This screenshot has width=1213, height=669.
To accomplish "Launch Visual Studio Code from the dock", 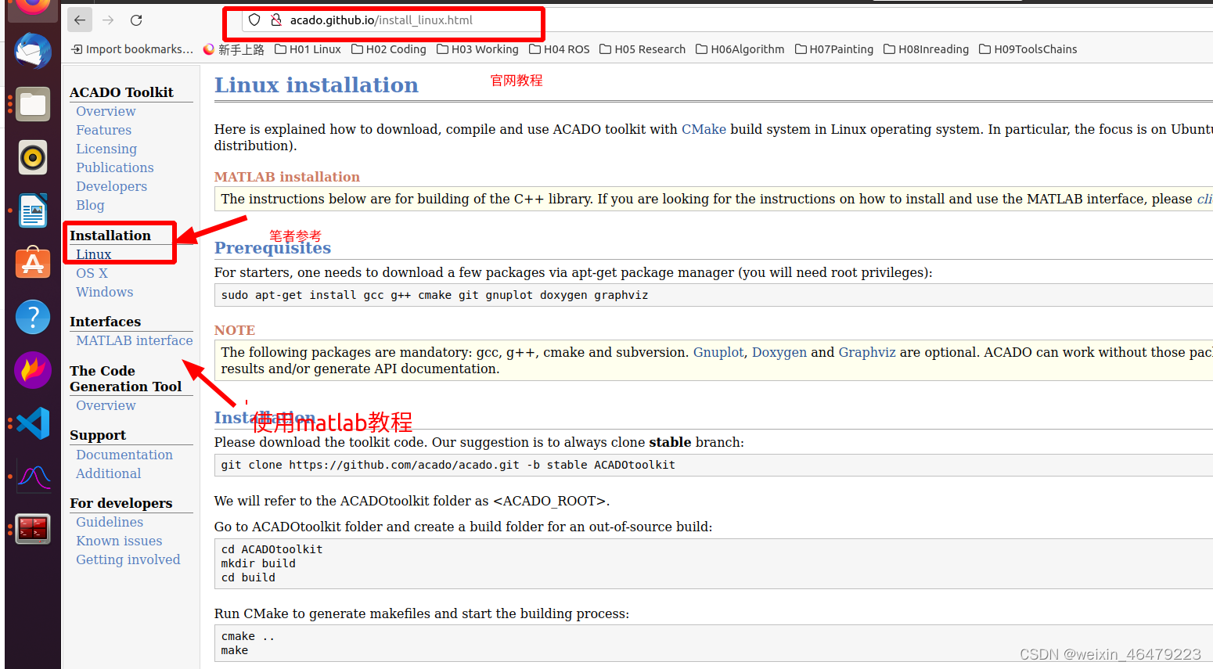I will (33, 423).
